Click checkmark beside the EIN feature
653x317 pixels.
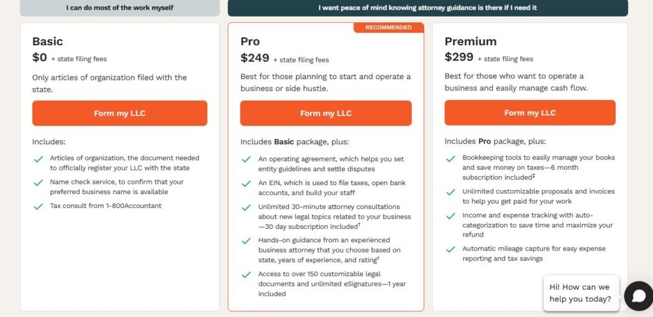246,184
